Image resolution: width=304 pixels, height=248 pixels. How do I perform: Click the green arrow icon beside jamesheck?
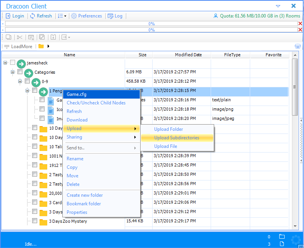click(21, 64)
